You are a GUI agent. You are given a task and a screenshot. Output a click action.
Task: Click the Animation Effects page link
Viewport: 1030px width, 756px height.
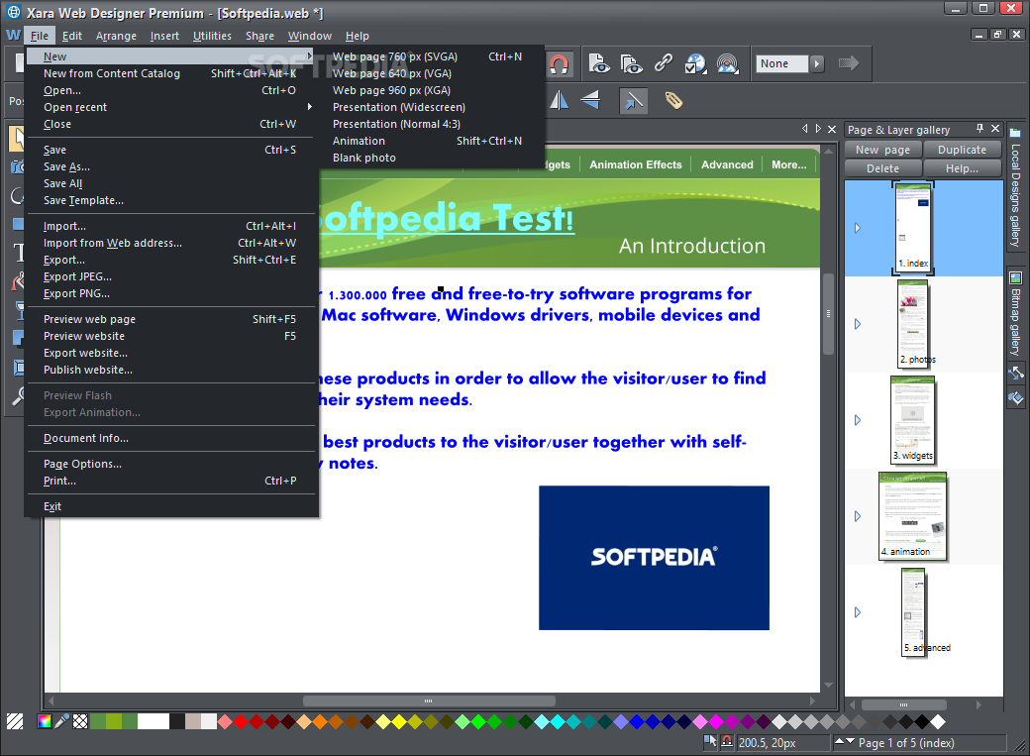[635, 165]
